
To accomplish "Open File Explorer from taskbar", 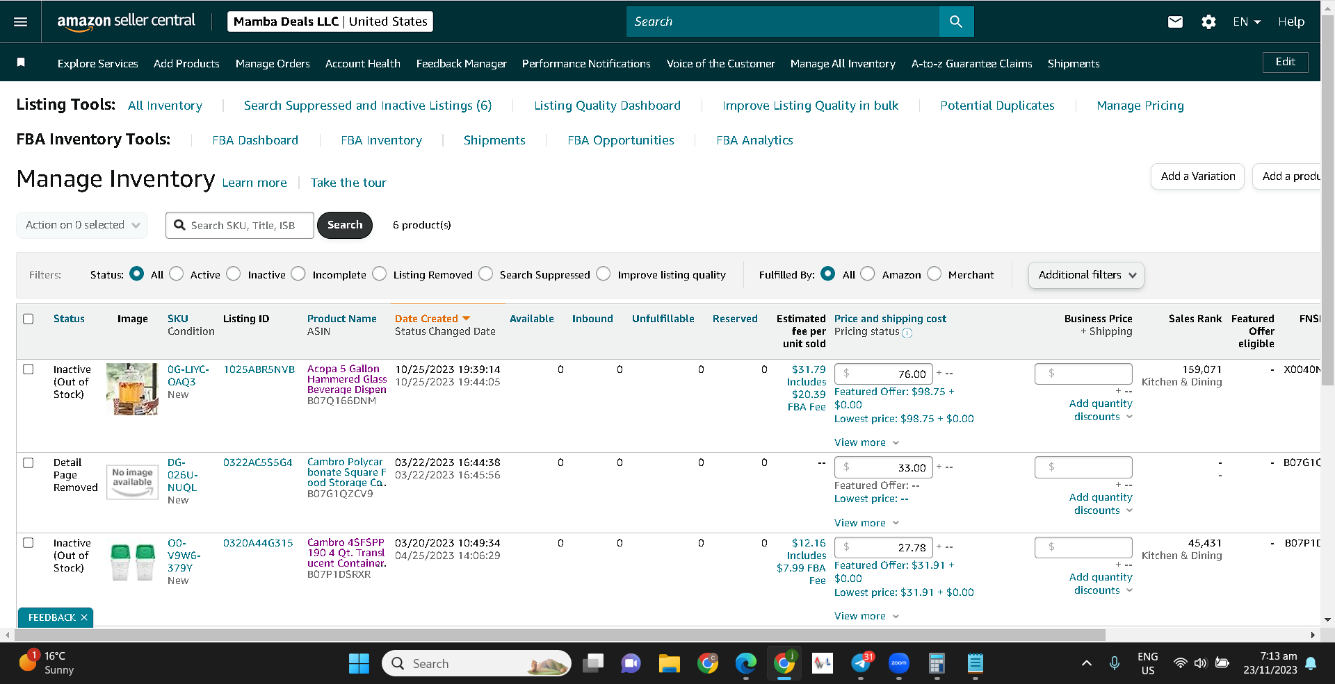I will click(669, 664).
